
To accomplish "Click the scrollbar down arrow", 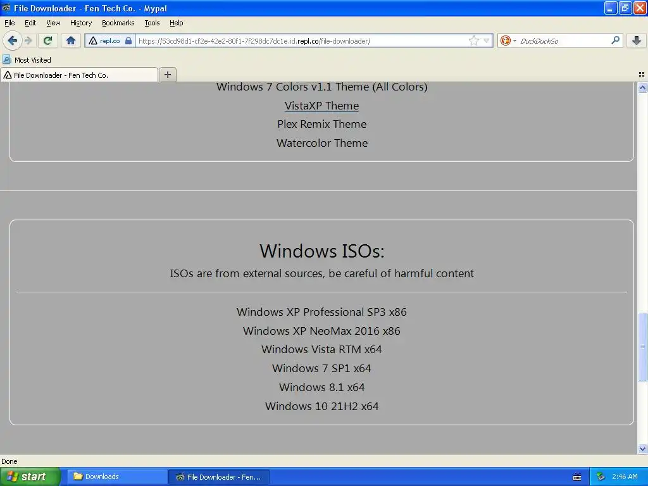I will [x=643, y=449].
